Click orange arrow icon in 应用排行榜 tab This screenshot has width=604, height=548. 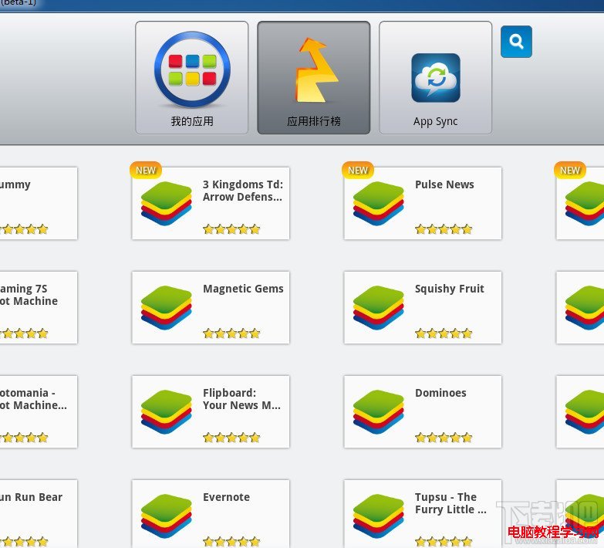pyautogui.click(x=315, y=69)
